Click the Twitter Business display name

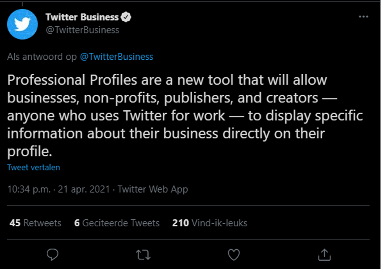[x=82, y=17]
